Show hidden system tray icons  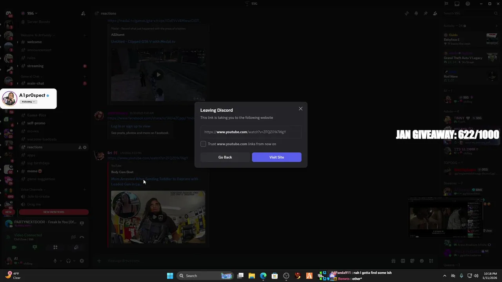pos(444,276)
